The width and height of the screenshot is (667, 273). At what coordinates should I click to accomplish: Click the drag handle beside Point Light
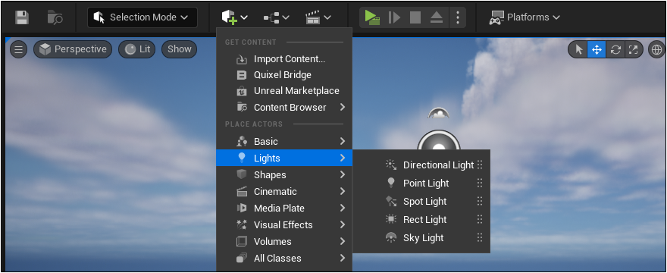[480, 183]
